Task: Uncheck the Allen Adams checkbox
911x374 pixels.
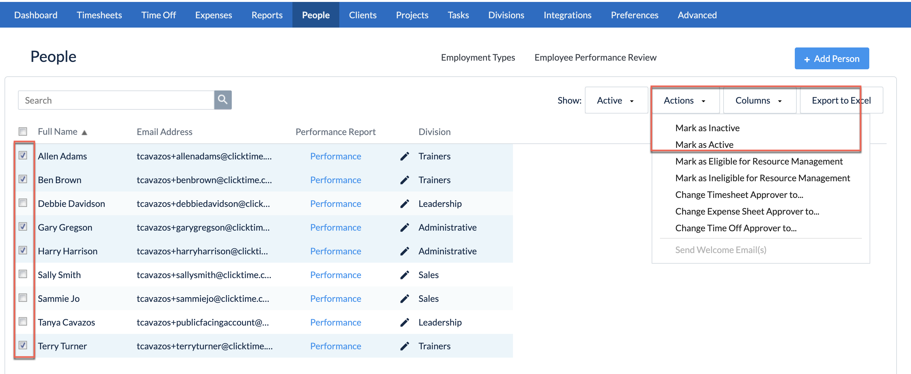Action: pos(23,155)
